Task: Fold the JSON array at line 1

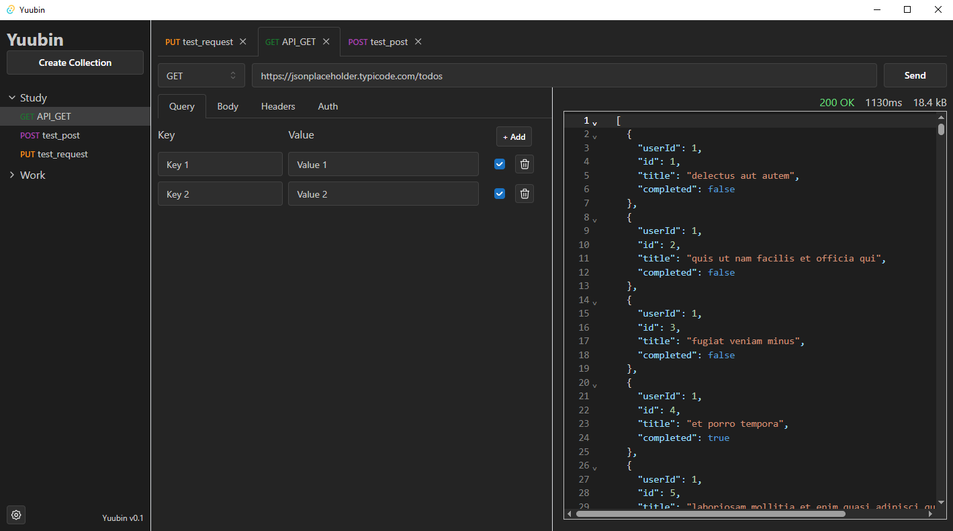Action: 594,123
